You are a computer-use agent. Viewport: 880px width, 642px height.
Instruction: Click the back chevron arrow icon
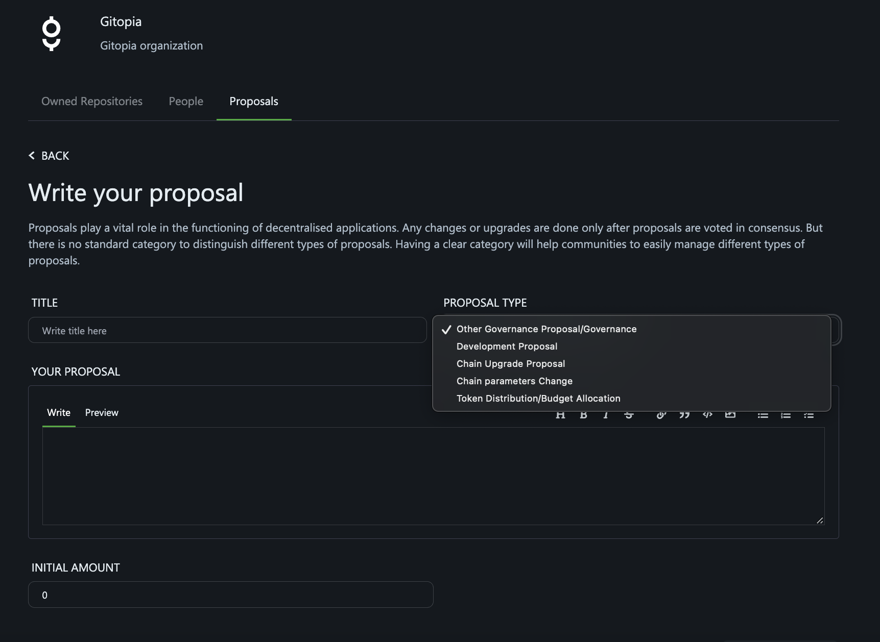click(32, 156)
